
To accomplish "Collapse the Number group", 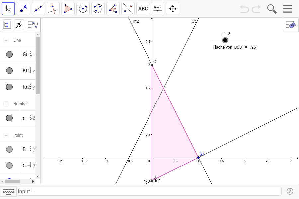I will tap(6, 104).
